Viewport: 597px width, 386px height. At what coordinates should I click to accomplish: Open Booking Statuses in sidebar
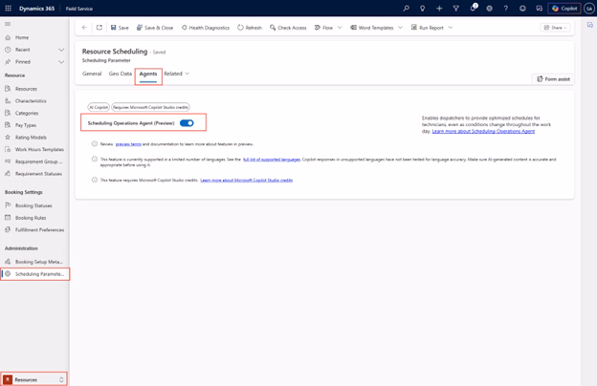[34, 205]
